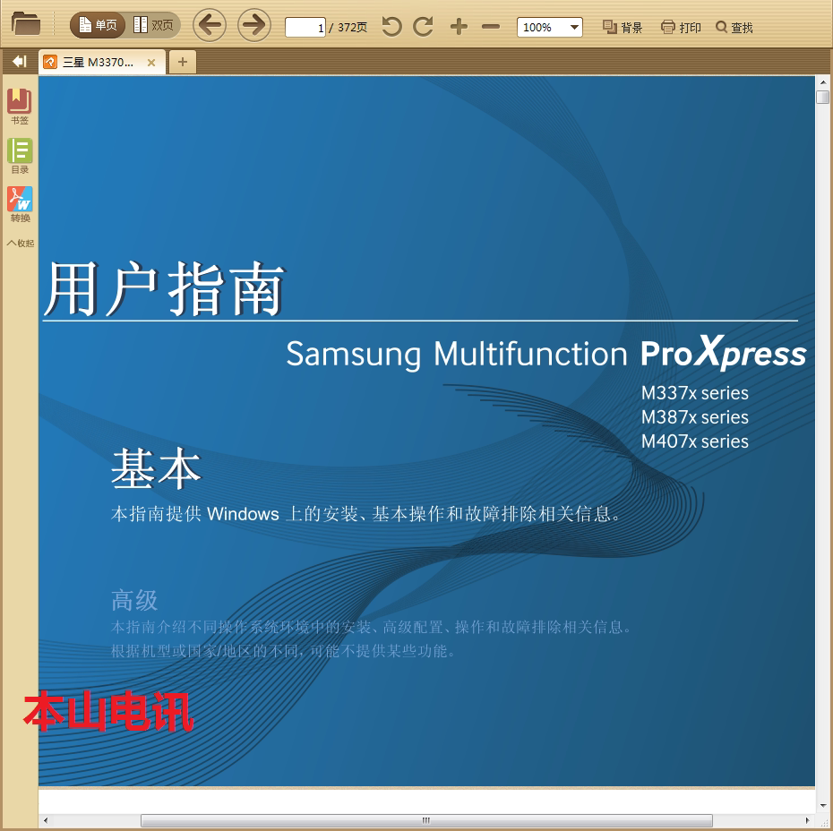The width and height of the screenshot is (833, 831).
Task: Click the vertical scrollbar up arrow
Action: tap(823, 82)
